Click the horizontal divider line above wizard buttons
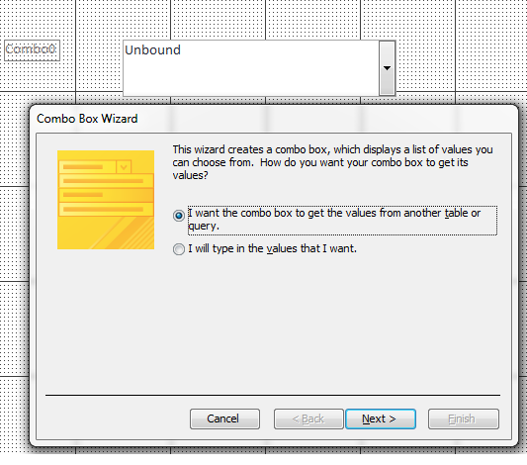The image size is (527, 465). pos(273,396)
